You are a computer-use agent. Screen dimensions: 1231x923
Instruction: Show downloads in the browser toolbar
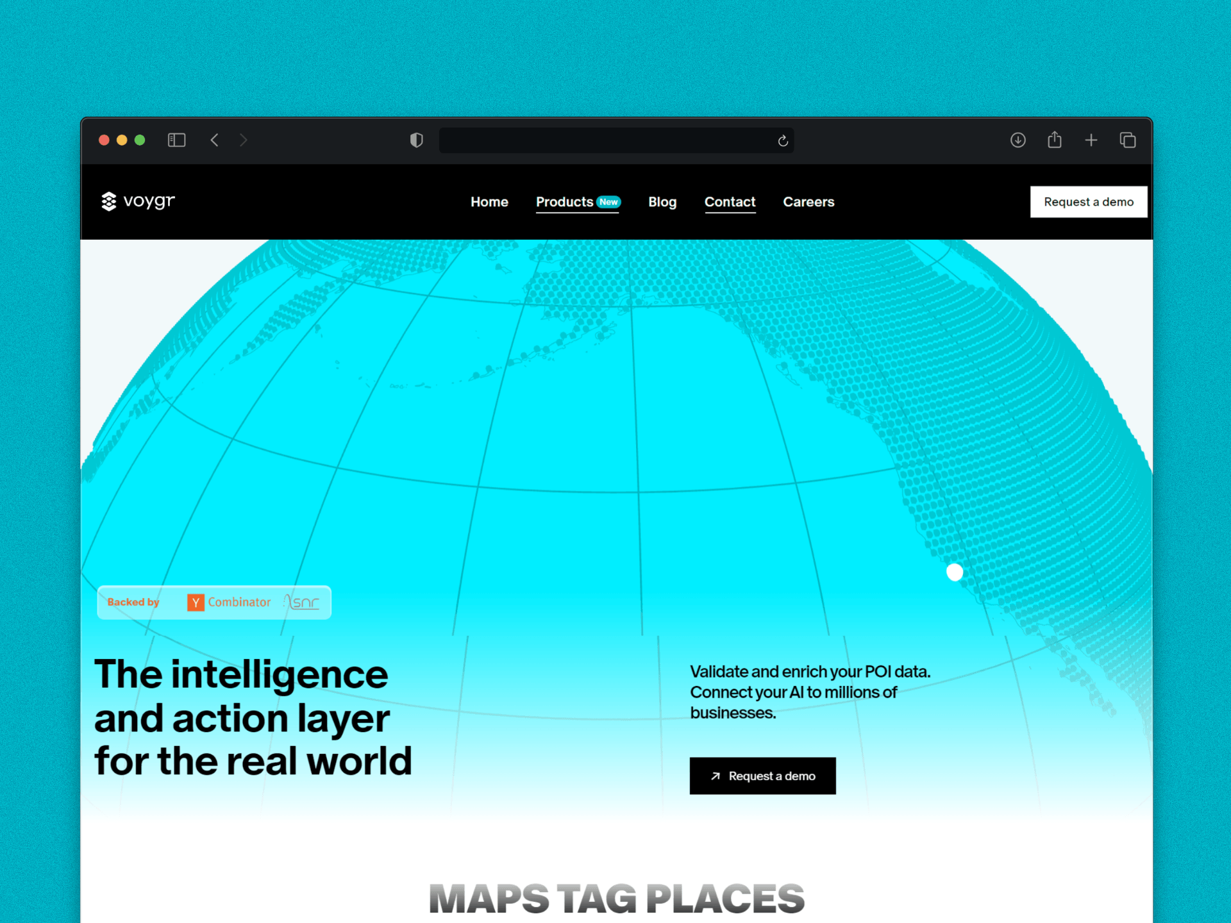tap(1018, 140)
